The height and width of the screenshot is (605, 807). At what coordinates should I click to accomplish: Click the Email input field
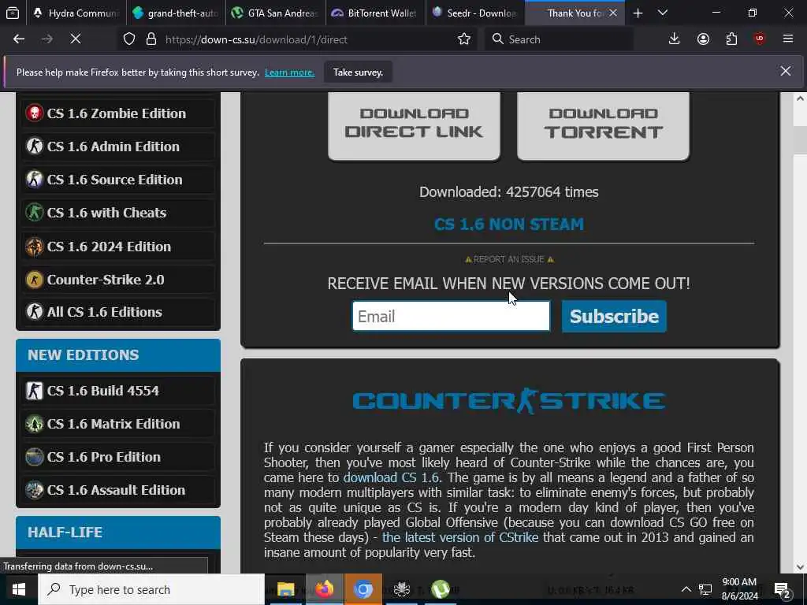tap(451, 316)
